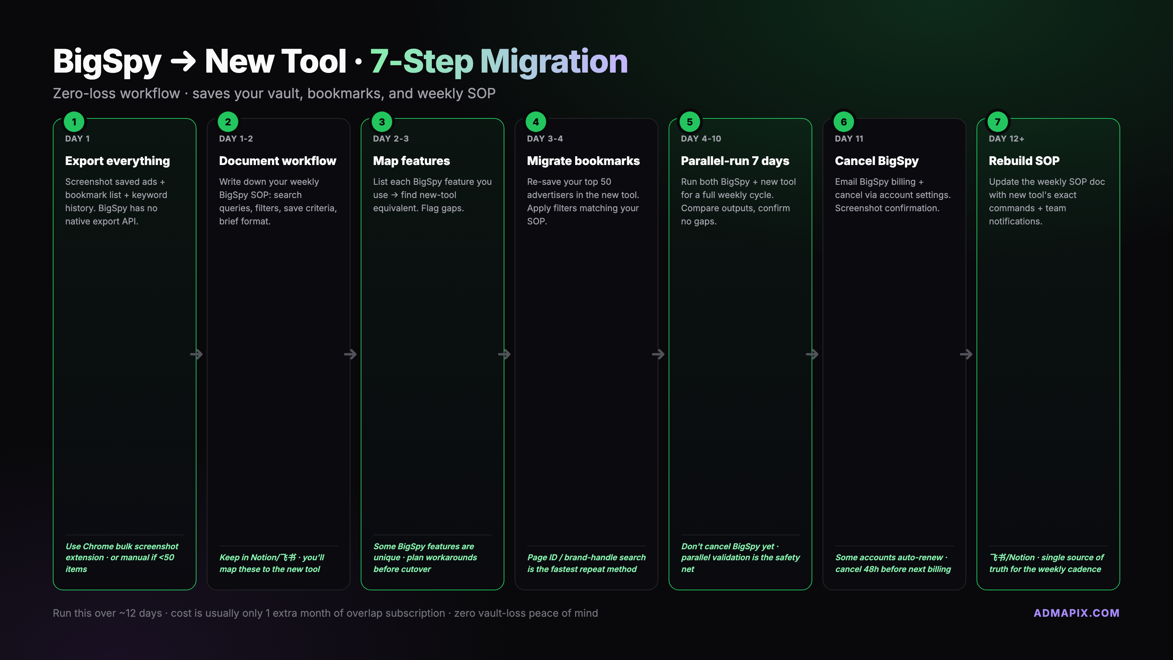
Task: Click the Rebuild SOP heading
Action: coord(1024,161)
